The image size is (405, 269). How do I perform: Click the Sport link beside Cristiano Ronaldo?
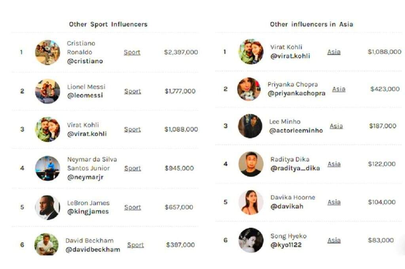[132, 52]
